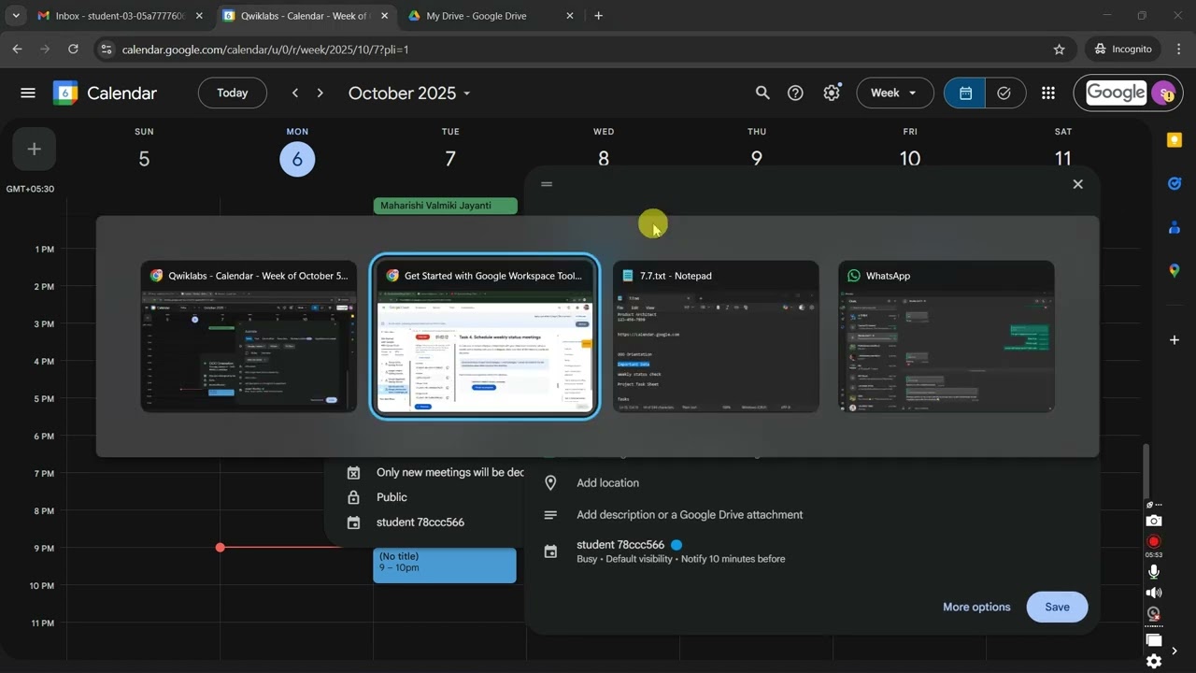Switch to the Inbox Gmail tab
This screenshot has height=673, width=1196.
[120, 15]
